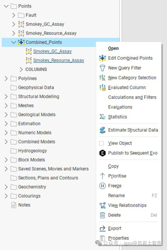Expand the Geological Models folder
The image size is (167, 250).
coord(6,115)
